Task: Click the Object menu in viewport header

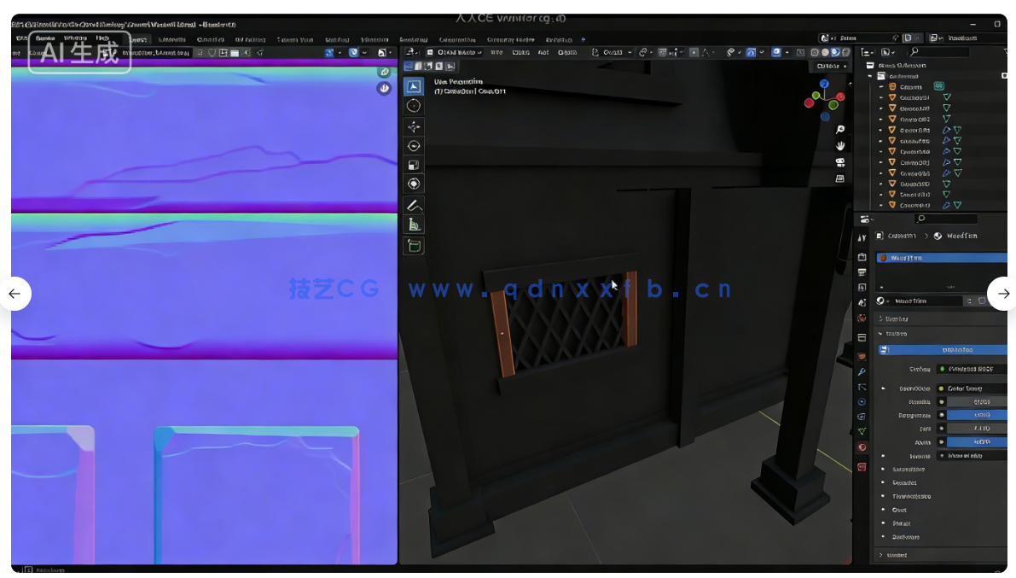Action: (568, 51)
